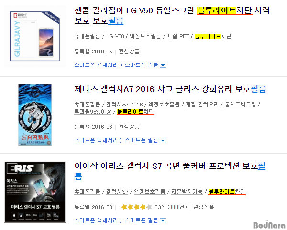Open the 제니스 갤럭시A7 2016 샤크 글라스 title
Viewport: 287px width, 230px height.
pyautogui.click(x=170, y=89)
